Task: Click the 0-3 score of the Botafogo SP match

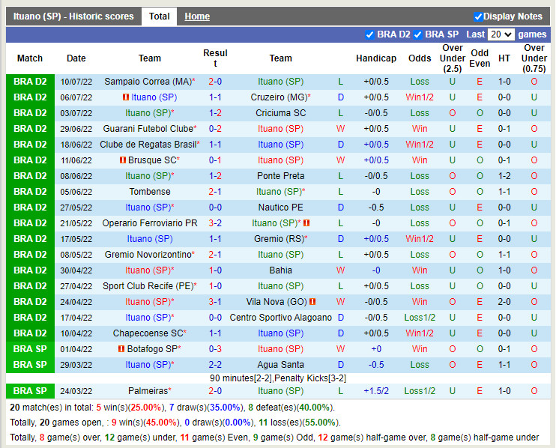Action: pyautogui.click(x=215, y=349)
